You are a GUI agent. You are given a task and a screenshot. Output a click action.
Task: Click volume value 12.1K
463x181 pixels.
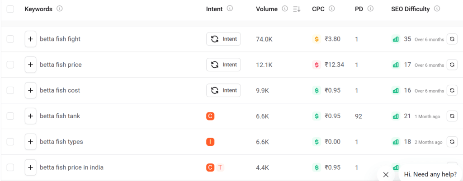[264, 65]
